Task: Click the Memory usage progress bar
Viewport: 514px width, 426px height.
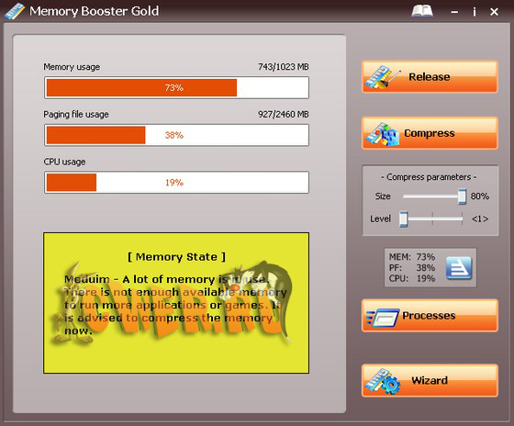Action: tap(176, 87)
